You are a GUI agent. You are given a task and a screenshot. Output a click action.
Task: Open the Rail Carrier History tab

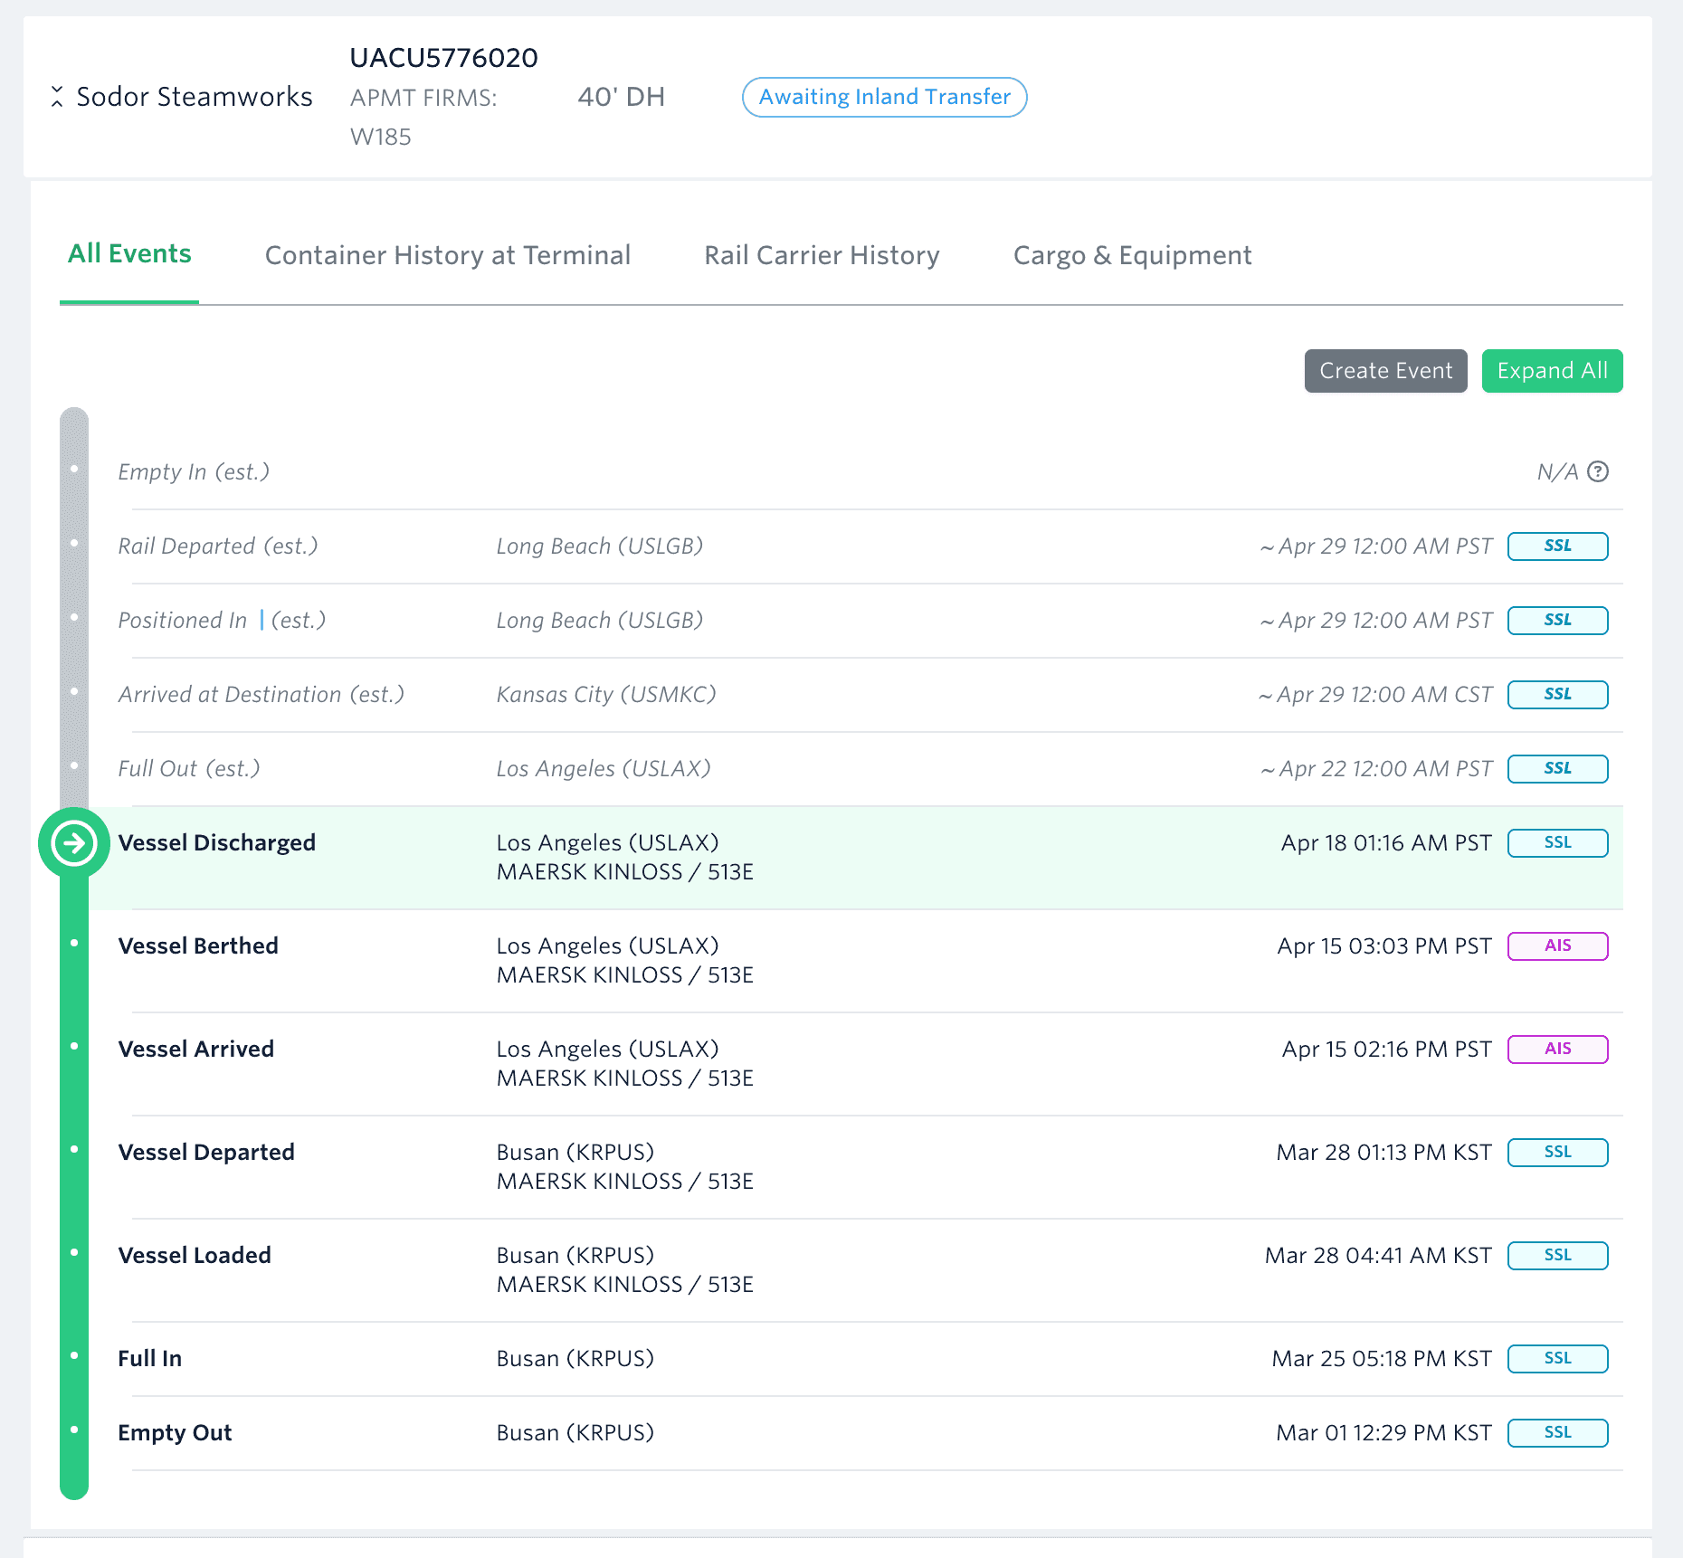pyautogui.click(x=822, y=255)
